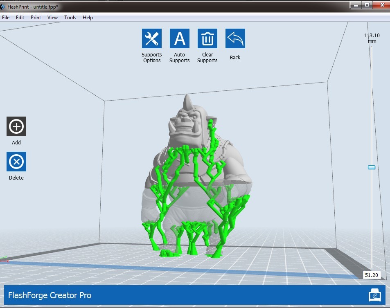Close the FlashPrint window

pos(382,5)
